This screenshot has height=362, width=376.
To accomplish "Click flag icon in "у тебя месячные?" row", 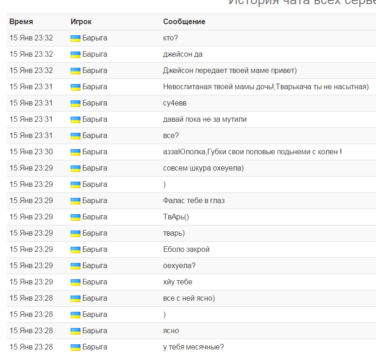I will (75, 347).
